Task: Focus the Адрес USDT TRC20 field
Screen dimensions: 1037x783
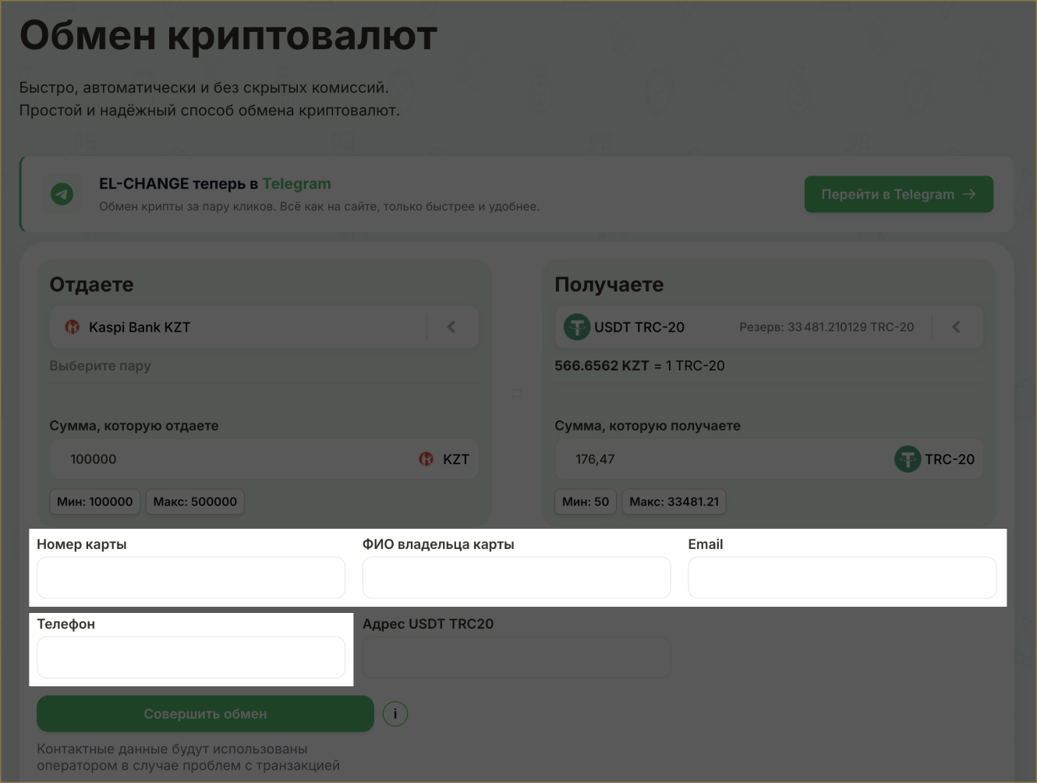Action: 516,657
